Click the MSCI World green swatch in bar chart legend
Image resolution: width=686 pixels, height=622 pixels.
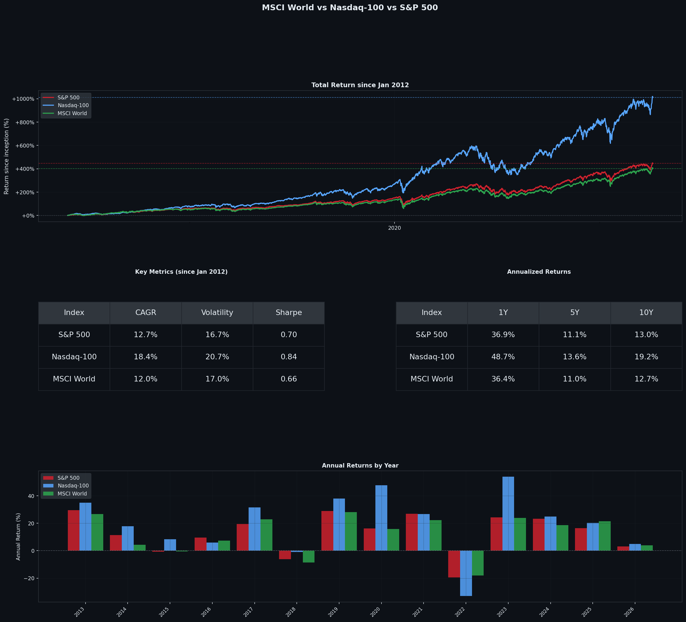click(48, 494)
